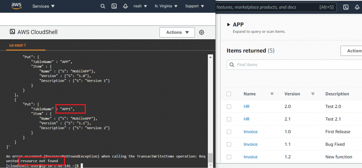Image resolution: width=362 pixels, height=168 pixels.
Task: Launch CloudShell icon in left header
Action: click(x=114, y=6)
